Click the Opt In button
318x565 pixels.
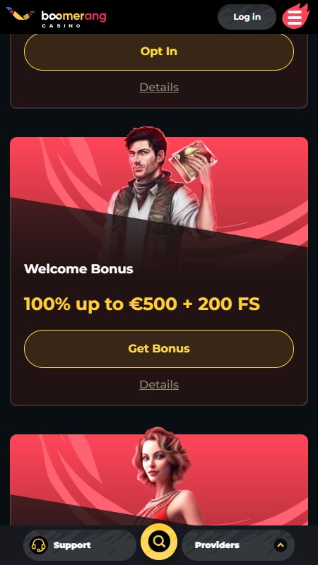click(159, 51)
